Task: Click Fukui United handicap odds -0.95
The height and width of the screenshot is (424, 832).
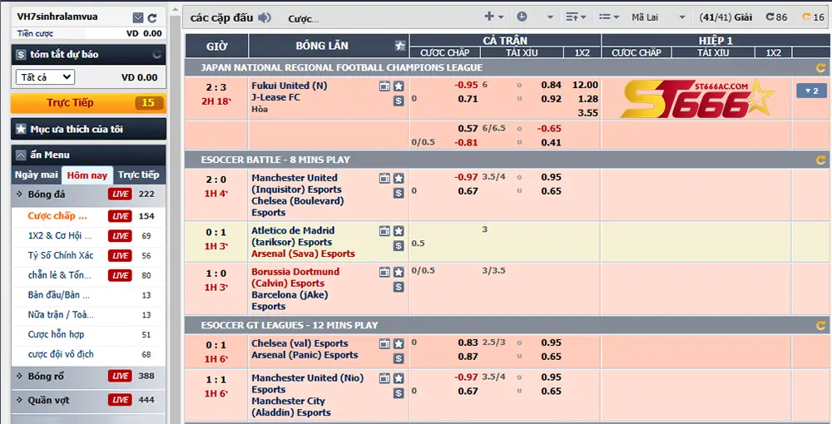Action: click(466, 85)
